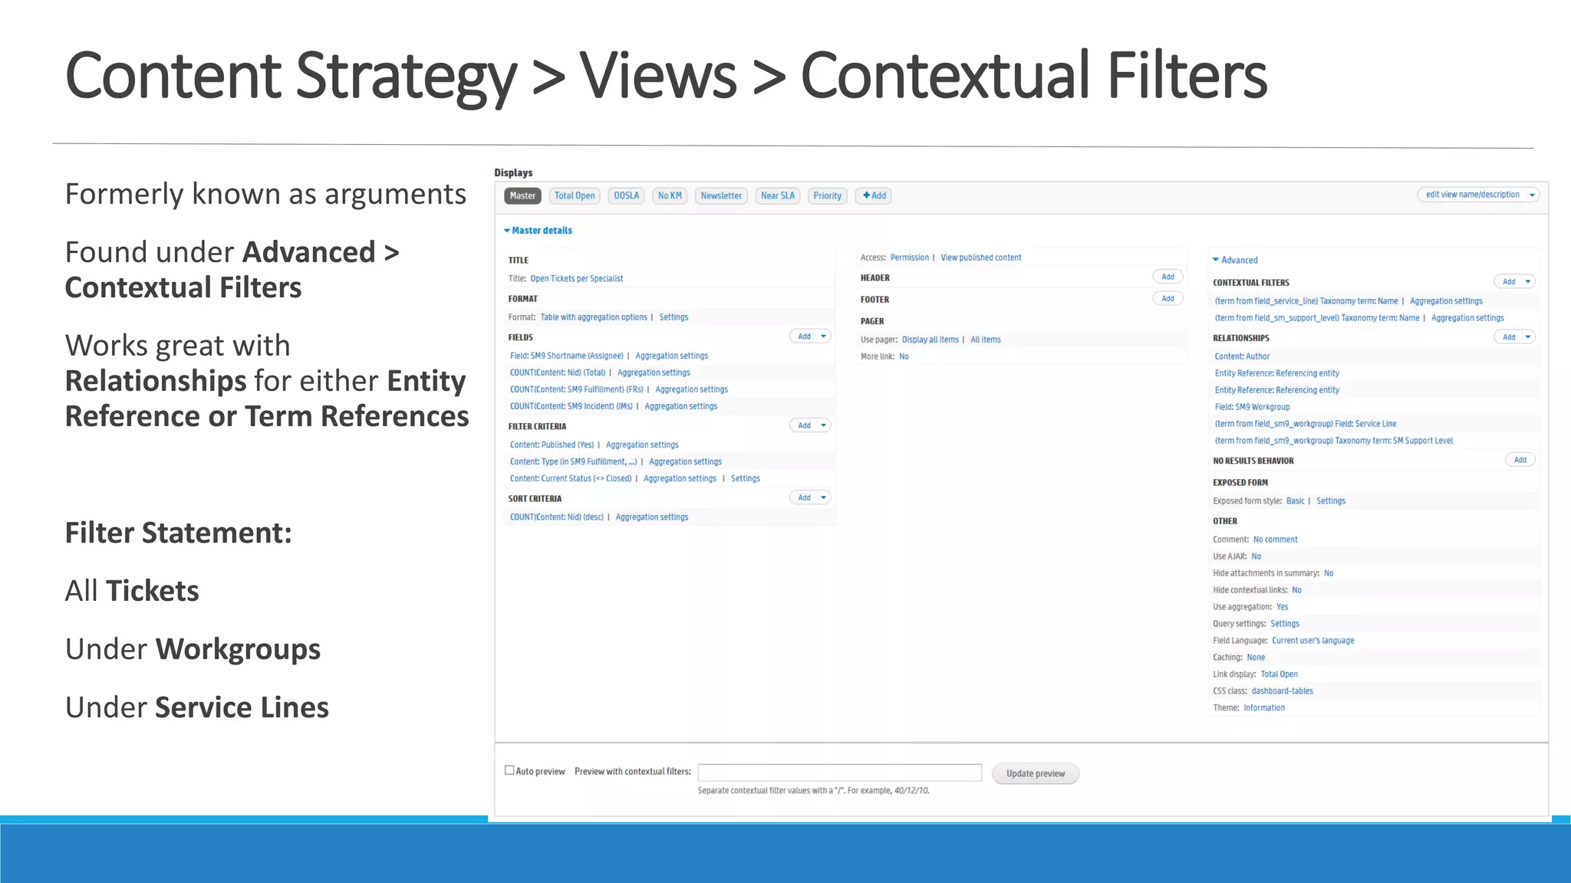This screenshot has height=883, width=1571.
Task: Open the Priority display tab
Action: [x=828, y=195]
